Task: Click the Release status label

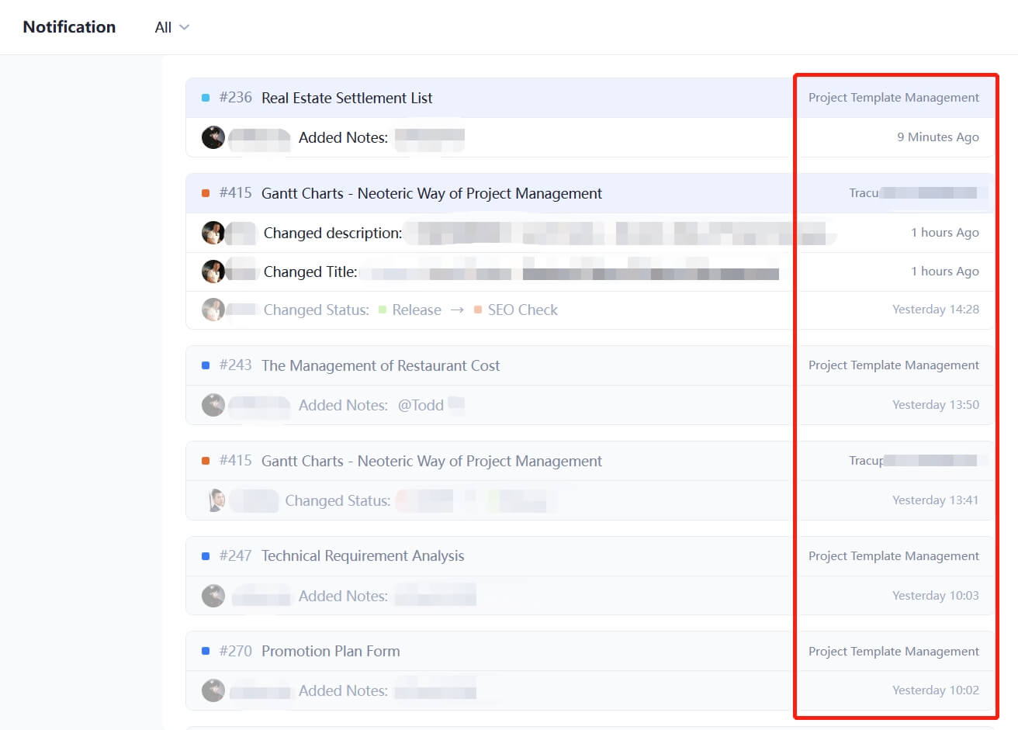Action: click(416, 310)
